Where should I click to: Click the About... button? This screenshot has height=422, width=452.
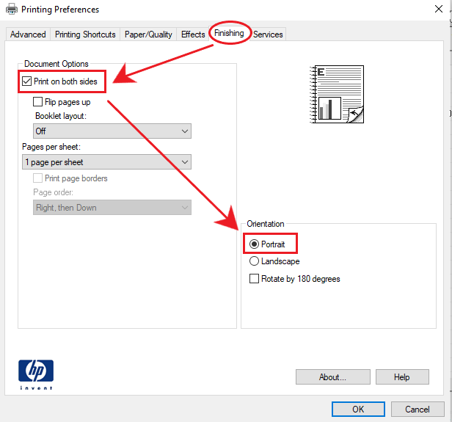coord(332,377)
